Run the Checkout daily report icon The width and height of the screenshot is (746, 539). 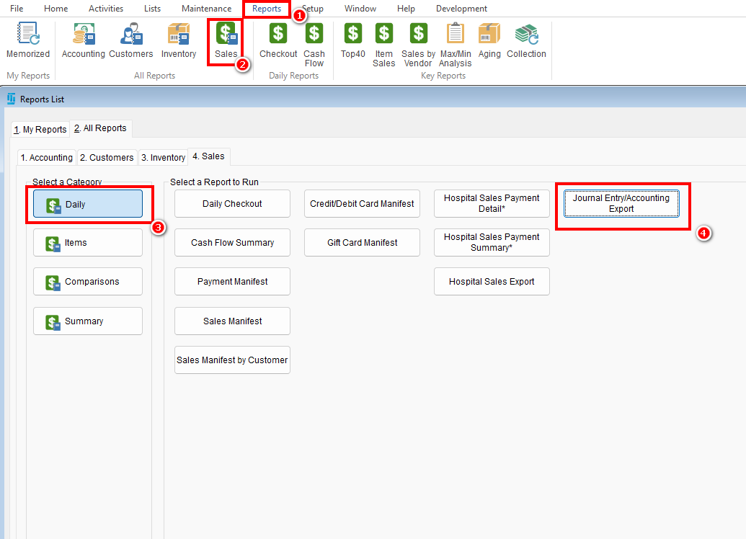(278, 41)
